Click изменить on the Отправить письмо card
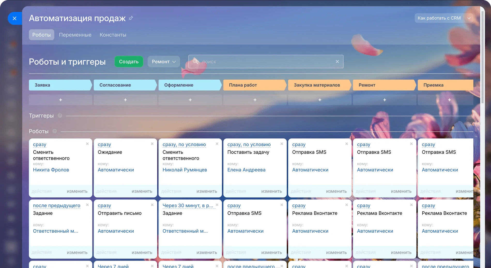The image size is (491, 268). [142, 253]
